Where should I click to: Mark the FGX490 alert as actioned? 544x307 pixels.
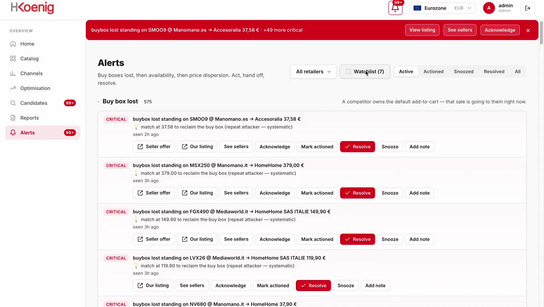317,239
